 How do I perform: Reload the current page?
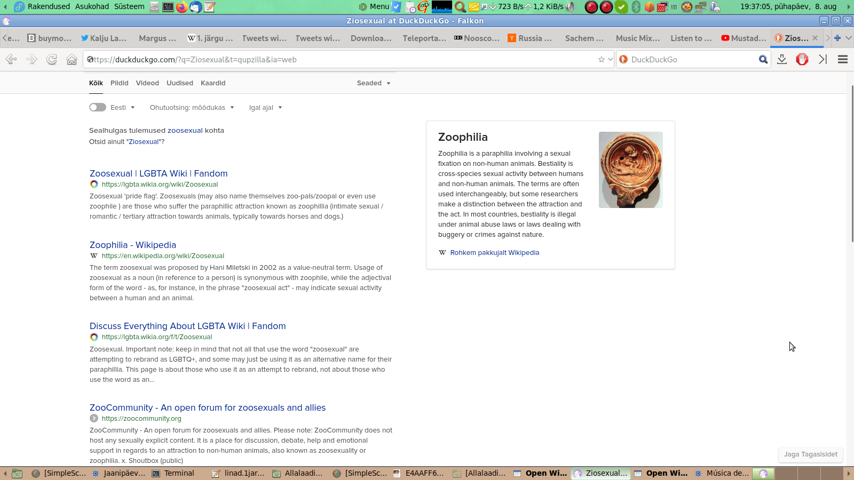52,59
